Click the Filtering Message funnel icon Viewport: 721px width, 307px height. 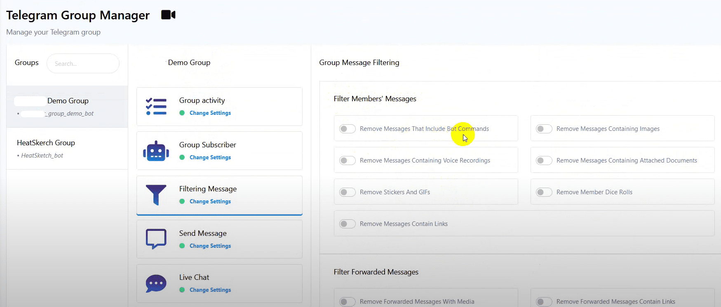tap(156, 195)
